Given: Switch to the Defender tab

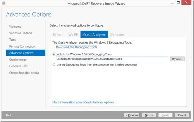Looking at the screenshot, I should coord(117,34).
